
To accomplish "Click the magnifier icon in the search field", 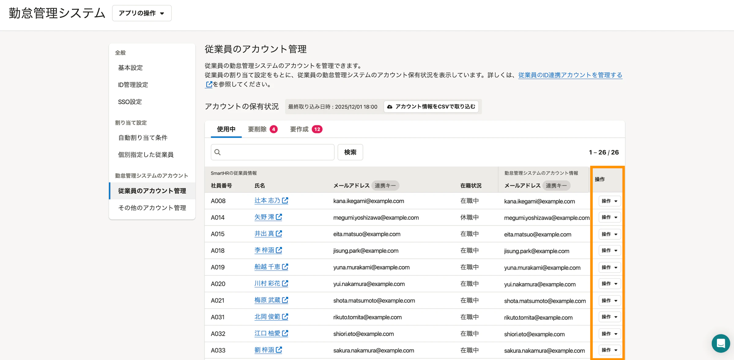I will point(217,152).
